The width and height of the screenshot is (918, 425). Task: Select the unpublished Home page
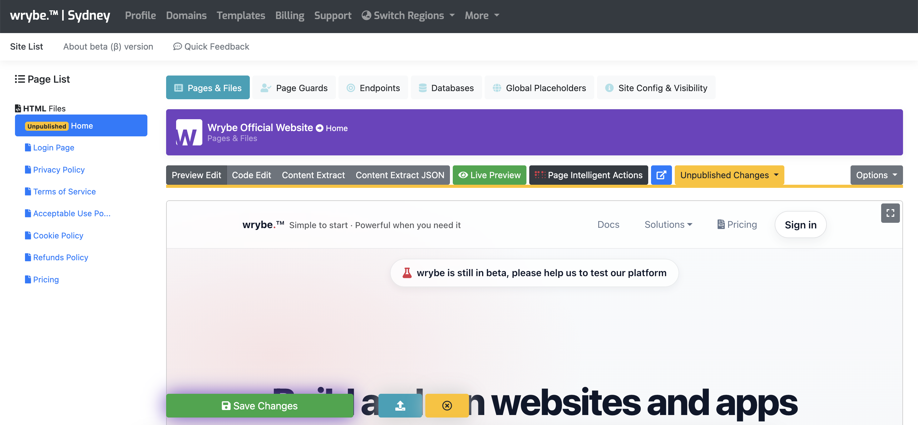81,125
